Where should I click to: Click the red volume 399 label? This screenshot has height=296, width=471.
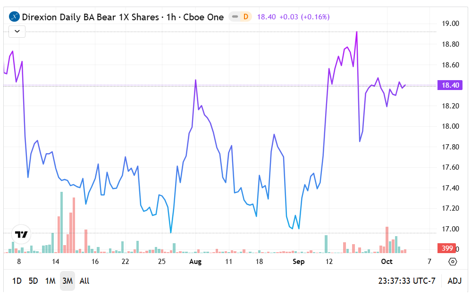[x=447, y=248]
